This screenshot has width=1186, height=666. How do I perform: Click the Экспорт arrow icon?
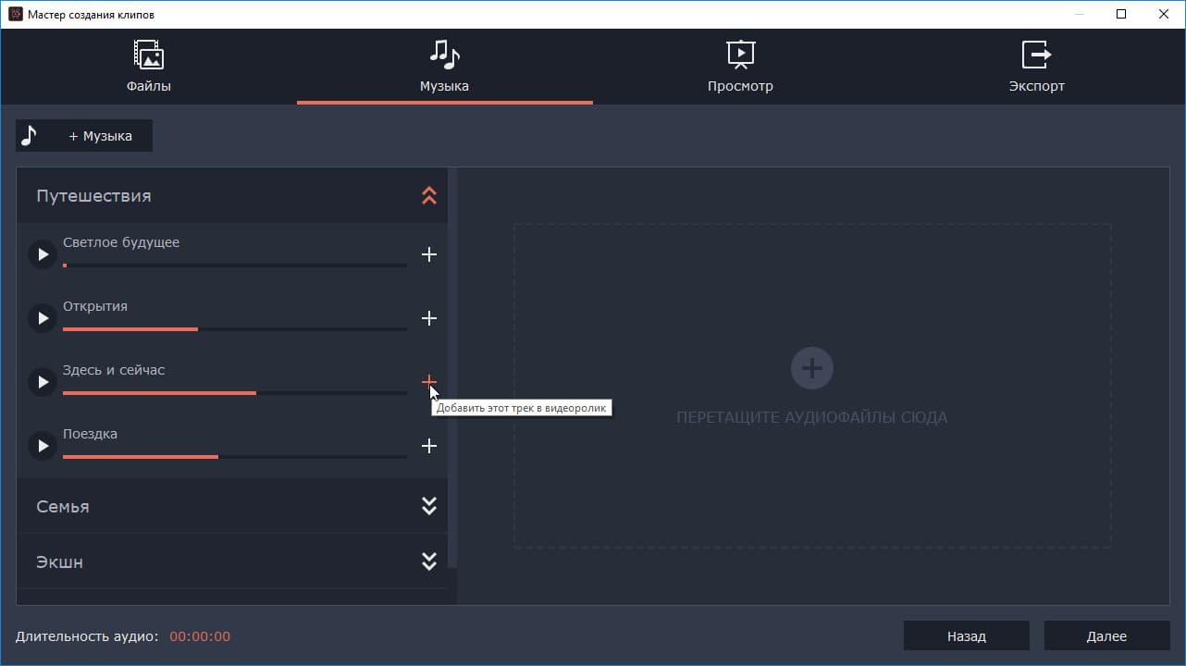point(1036,55)
